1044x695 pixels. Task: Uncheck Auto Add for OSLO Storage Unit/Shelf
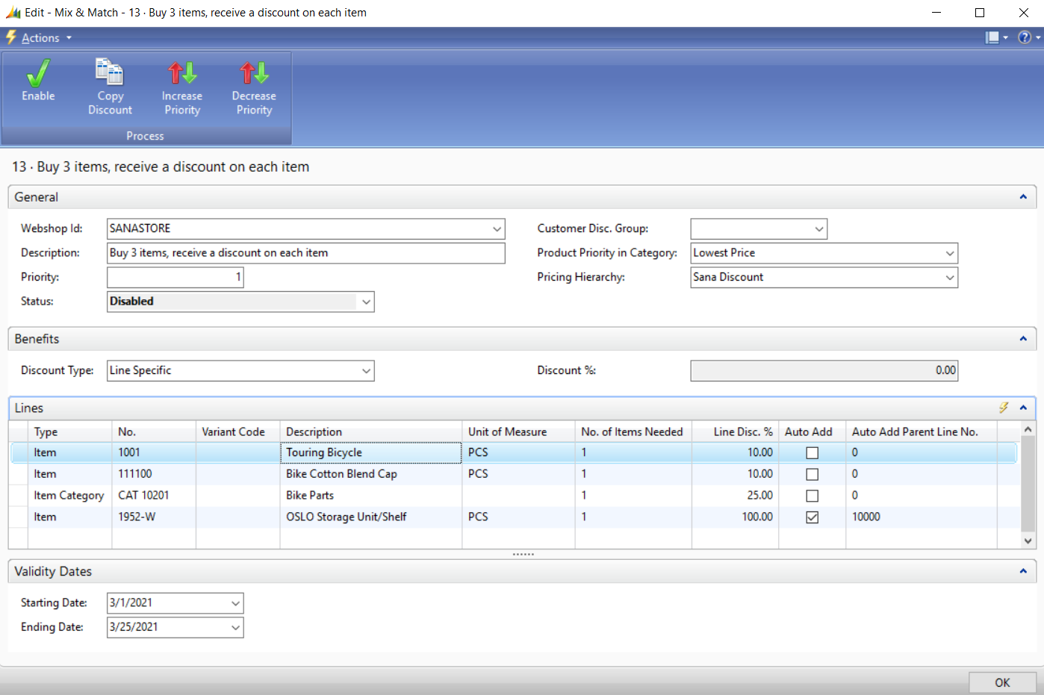(x=812, y=517)
